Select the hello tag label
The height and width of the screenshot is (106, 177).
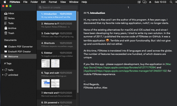click(x=11, y=70)
